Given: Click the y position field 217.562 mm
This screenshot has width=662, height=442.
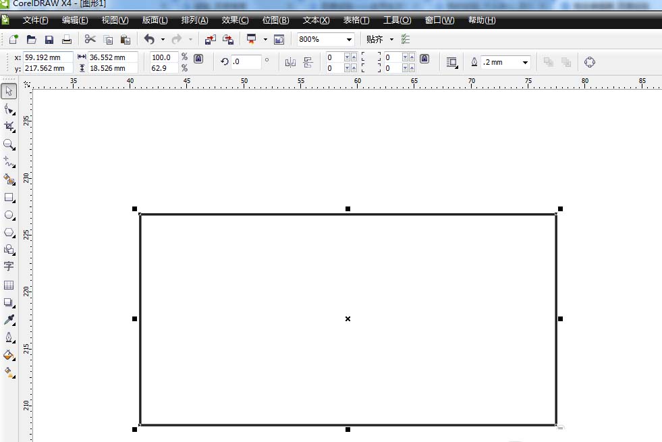Looking at the screenshot, I should 48,68.
